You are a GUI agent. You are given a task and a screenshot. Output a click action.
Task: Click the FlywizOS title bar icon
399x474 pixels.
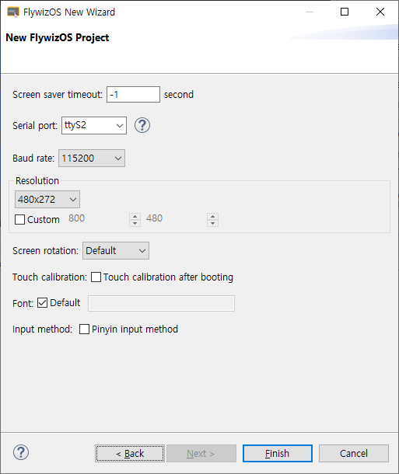click(x=13, y=12)
